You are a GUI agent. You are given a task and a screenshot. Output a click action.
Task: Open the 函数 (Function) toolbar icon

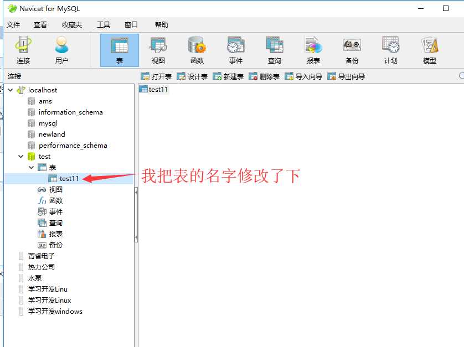tap(197, 50)
